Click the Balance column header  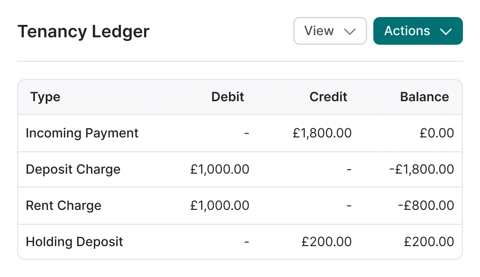tap(424, 97)
